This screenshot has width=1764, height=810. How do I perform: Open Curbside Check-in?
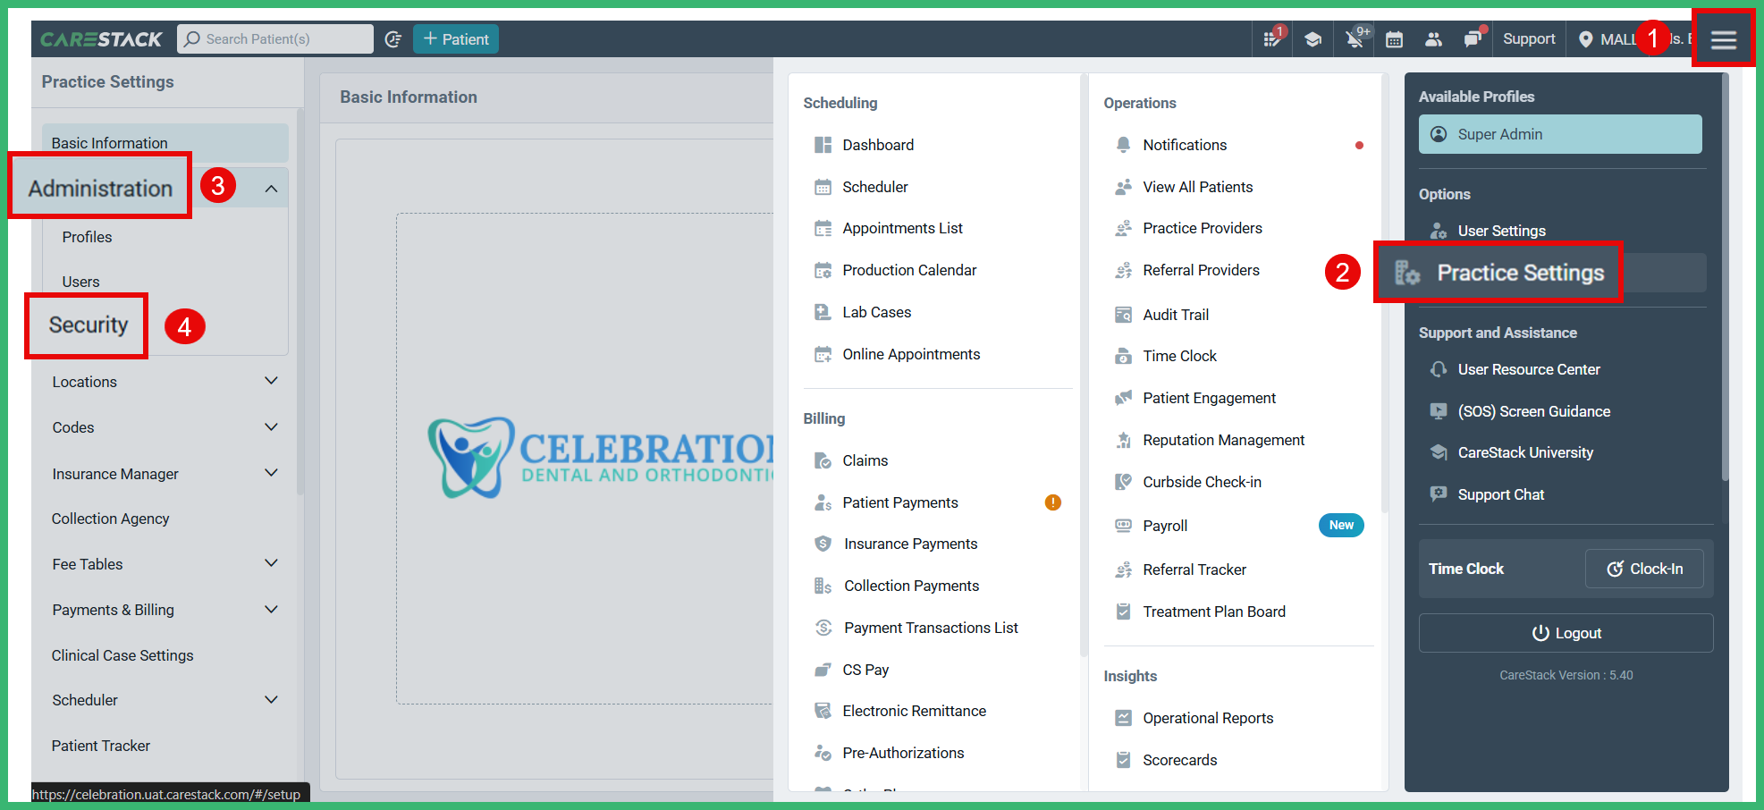(x=1203, y=481)
